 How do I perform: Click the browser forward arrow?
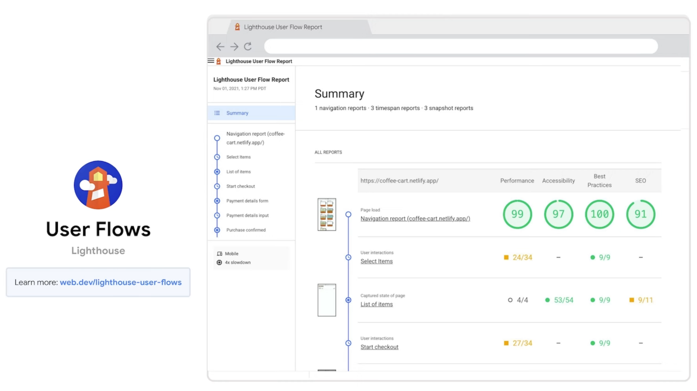[x=234, y=46]
